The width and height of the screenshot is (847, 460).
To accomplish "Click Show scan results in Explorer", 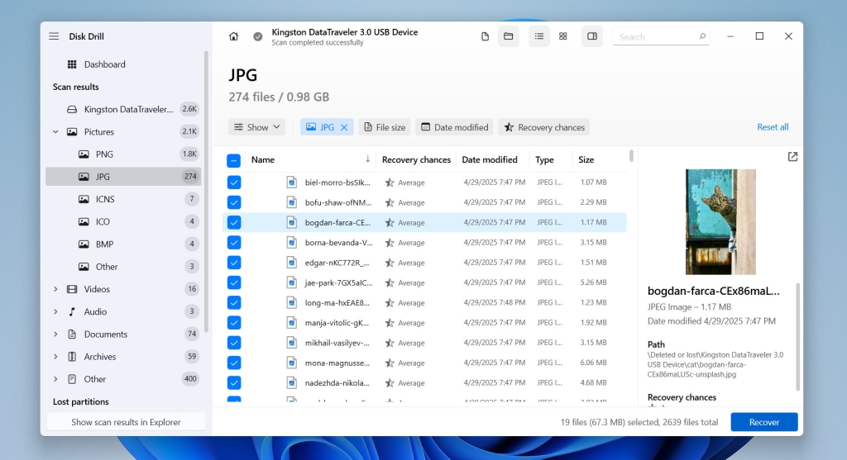I will (x=126, y=422).
